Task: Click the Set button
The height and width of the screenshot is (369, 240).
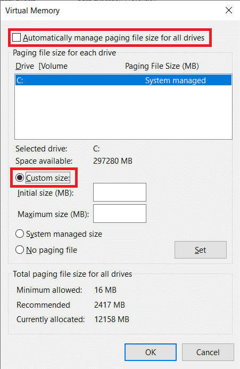Action: (x=201, y=250)
